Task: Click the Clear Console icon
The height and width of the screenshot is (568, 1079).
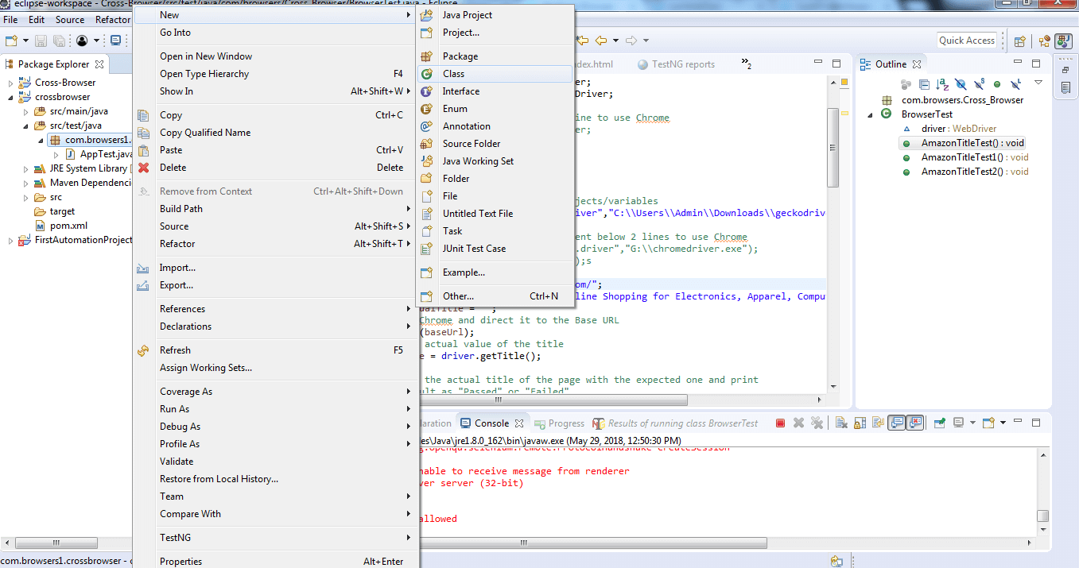Action: 842,423
